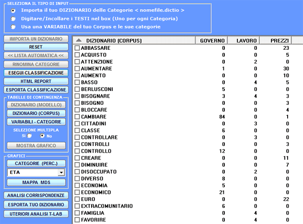This screenshot has height=224, width=303.
Task: Tick the DISOCCUPATO checkbox
Action: (77, 172)
